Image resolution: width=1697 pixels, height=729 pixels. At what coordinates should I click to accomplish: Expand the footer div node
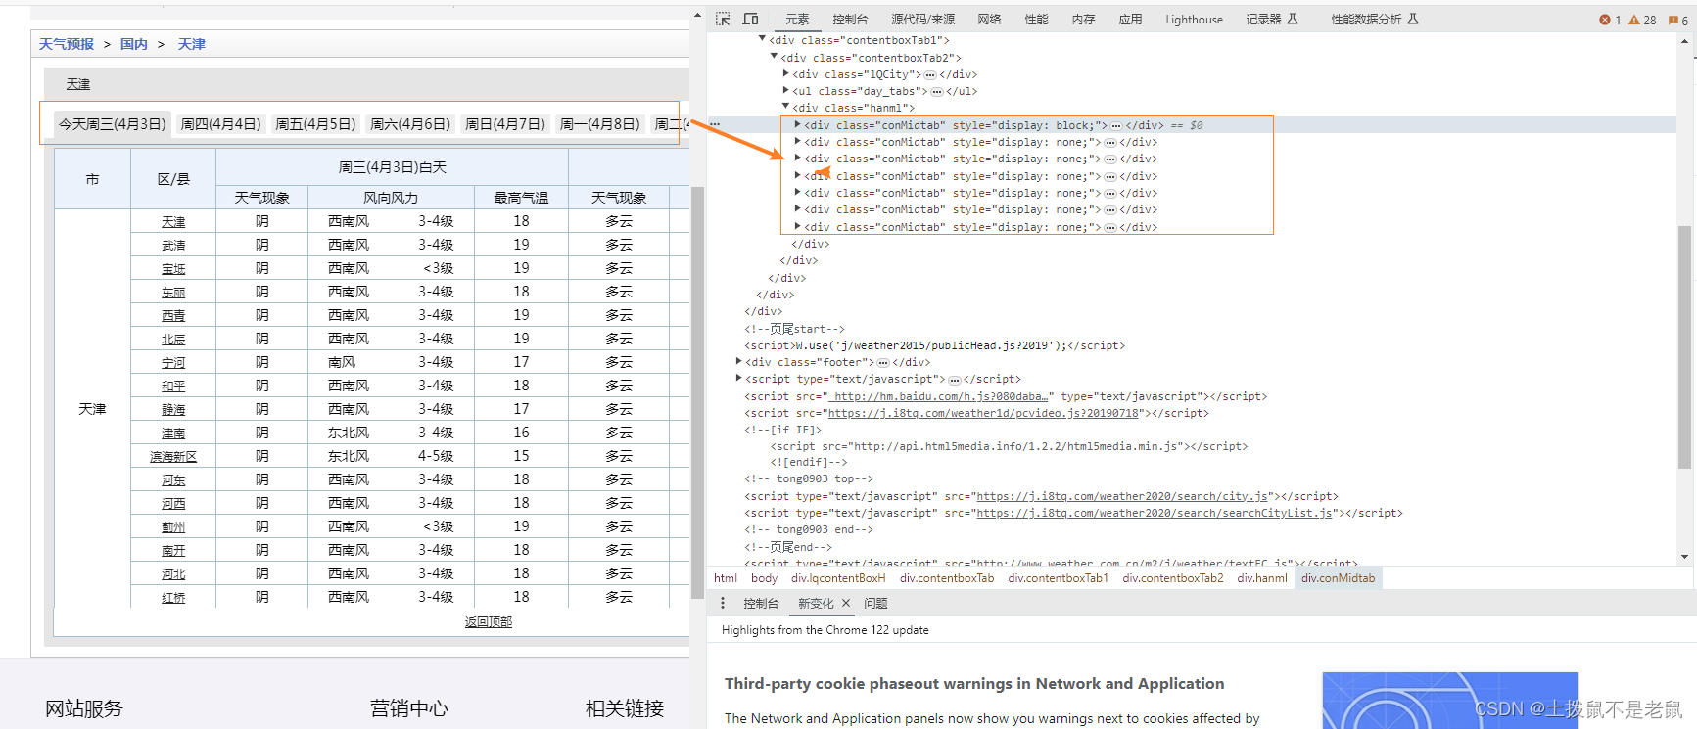(x=738, y=361)
